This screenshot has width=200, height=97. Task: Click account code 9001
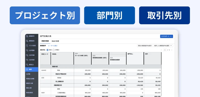(x=43, y=93)
